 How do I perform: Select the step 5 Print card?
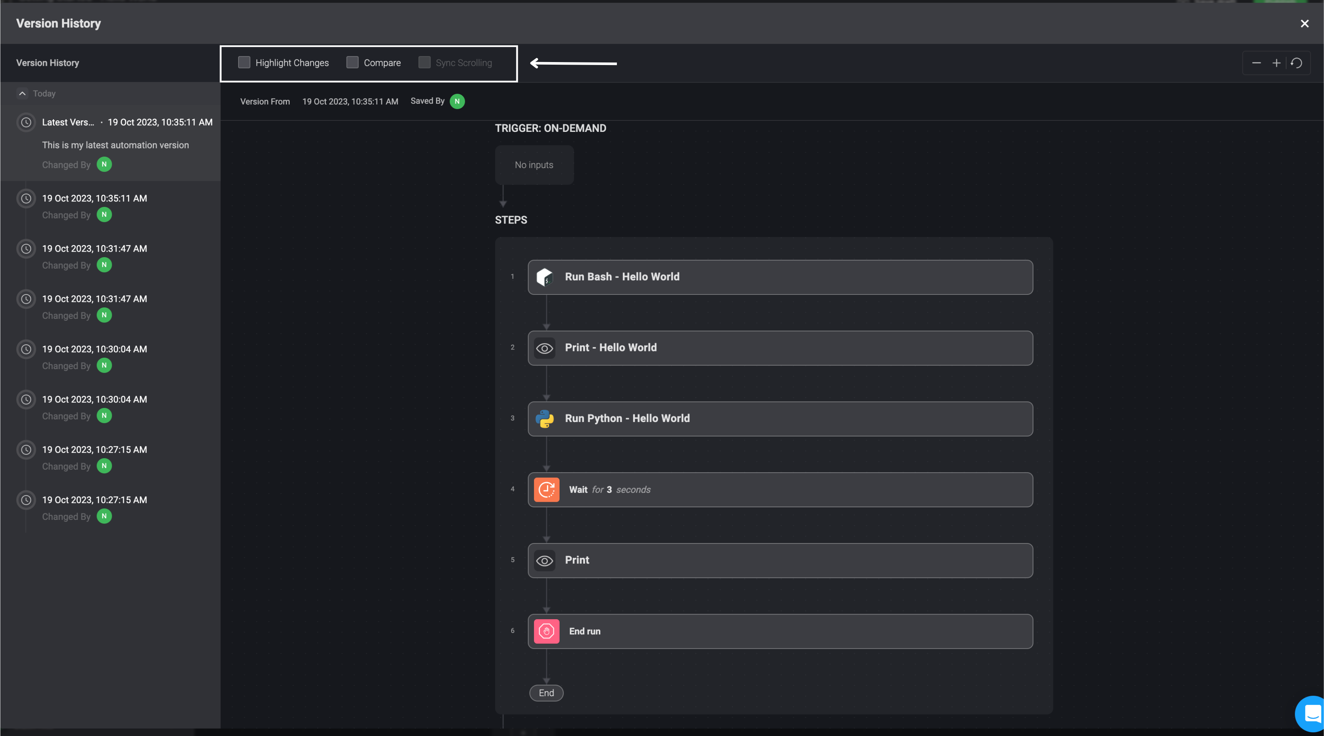[780, 561]
